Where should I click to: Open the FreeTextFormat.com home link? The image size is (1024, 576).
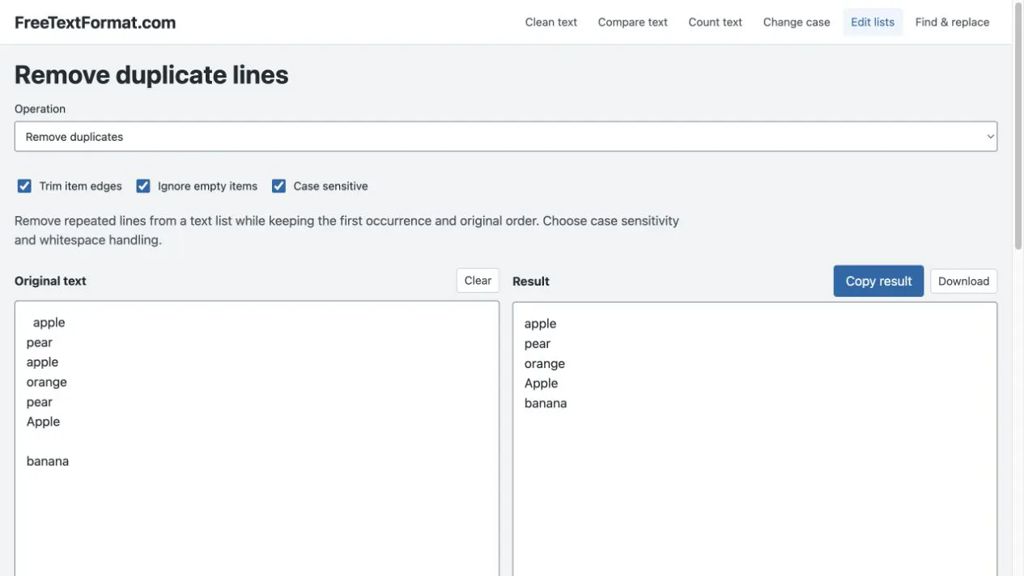[x=95, y=23]
